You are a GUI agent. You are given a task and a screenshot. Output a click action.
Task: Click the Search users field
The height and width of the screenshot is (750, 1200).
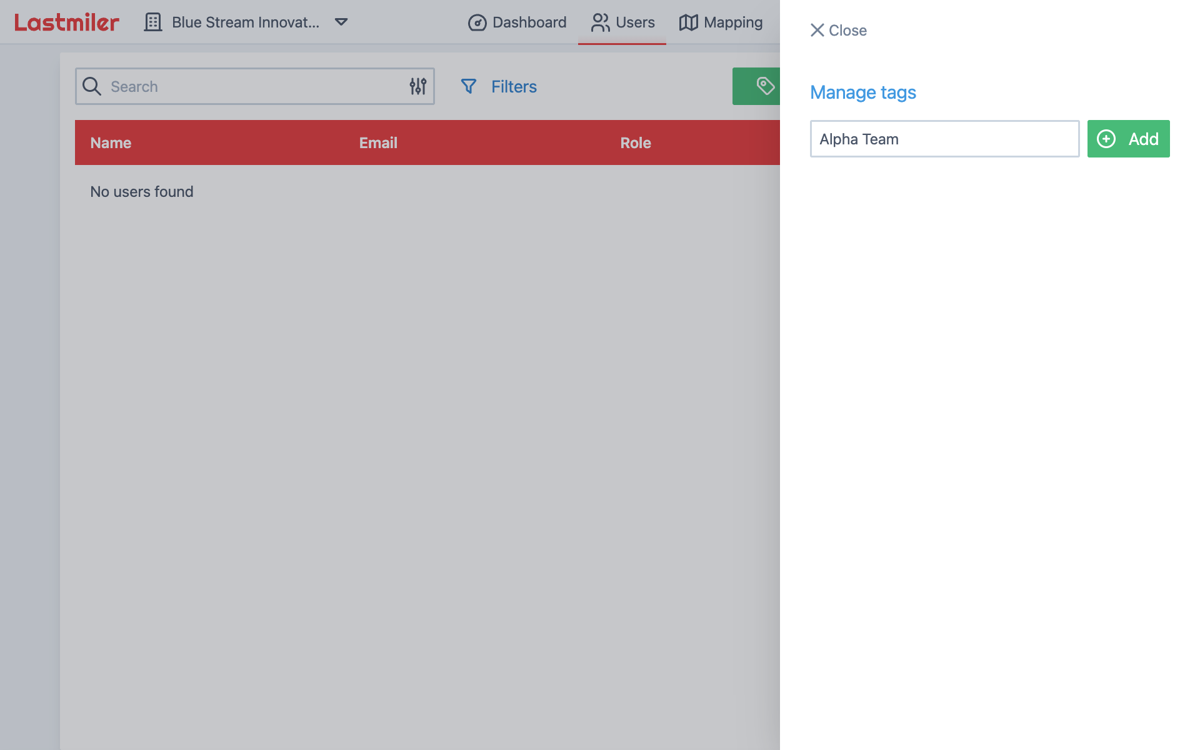(x=255, y=86)
